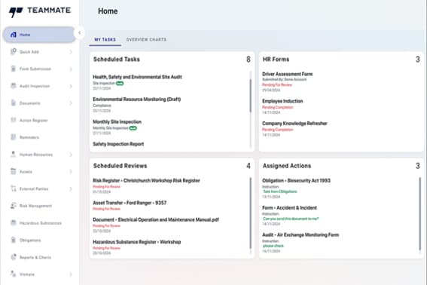Click the Audit Inspection sidebar icon

(13, 86)
